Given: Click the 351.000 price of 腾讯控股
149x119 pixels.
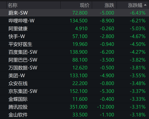Looking at the screenshot, I should click(79, 107).
